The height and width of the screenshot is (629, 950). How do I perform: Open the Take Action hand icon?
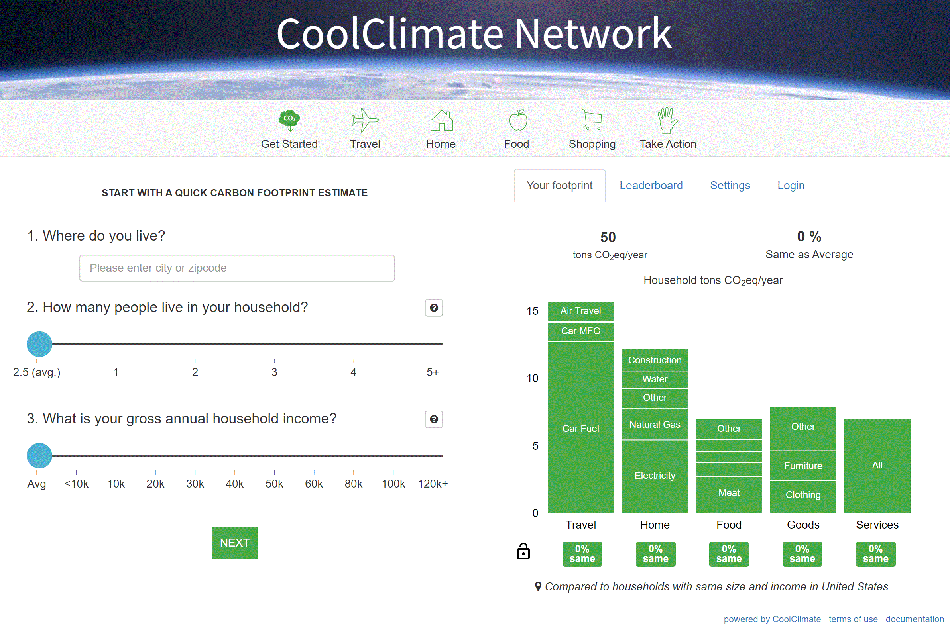point(667,120)
